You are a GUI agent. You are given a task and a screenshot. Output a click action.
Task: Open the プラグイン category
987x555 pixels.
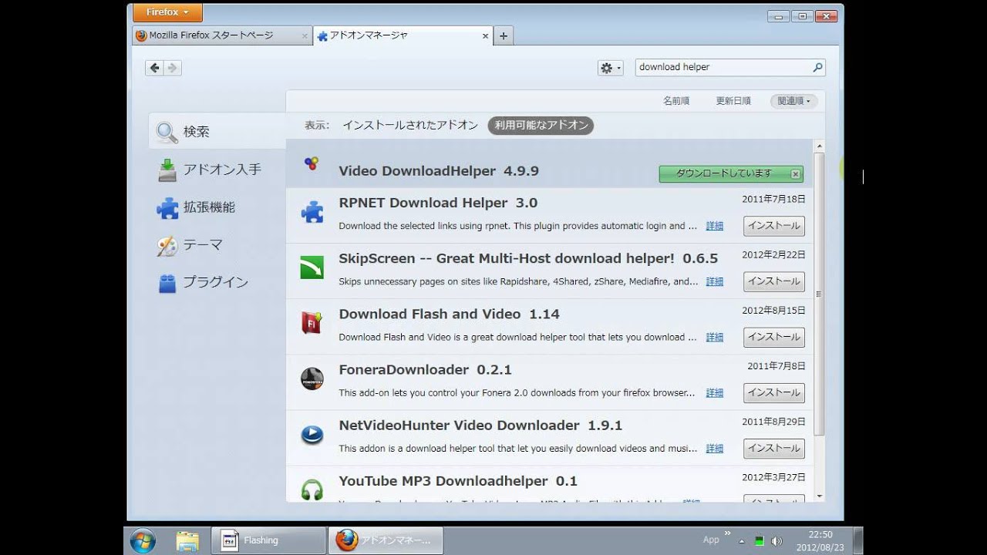(217, 282)
